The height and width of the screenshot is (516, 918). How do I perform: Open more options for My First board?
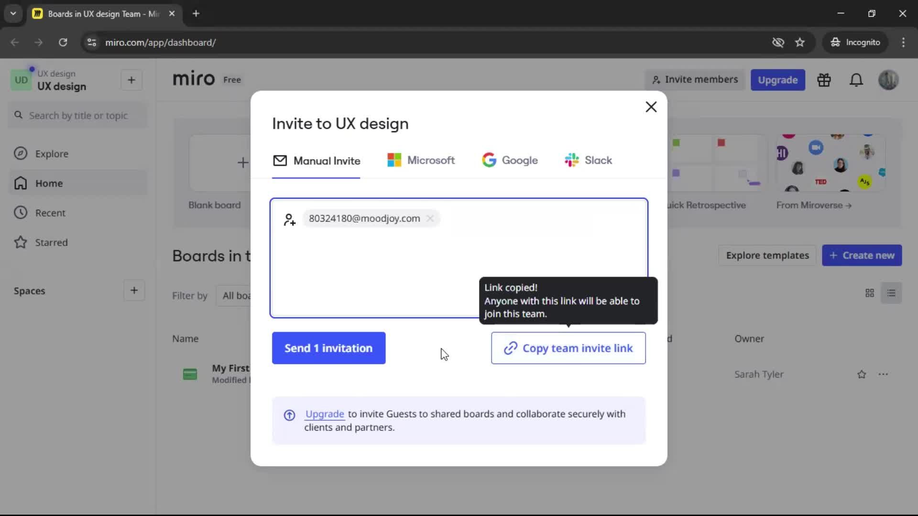tap(883, 375)
